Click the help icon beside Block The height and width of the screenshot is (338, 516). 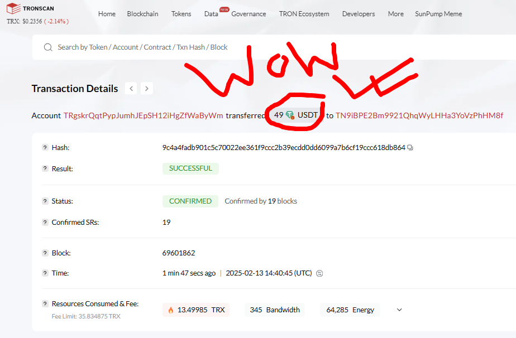[x=45, y=253]
